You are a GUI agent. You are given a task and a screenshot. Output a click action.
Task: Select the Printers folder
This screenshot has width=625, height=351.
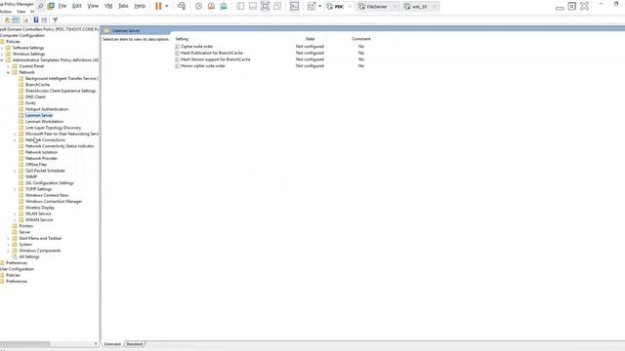[26, 226]
